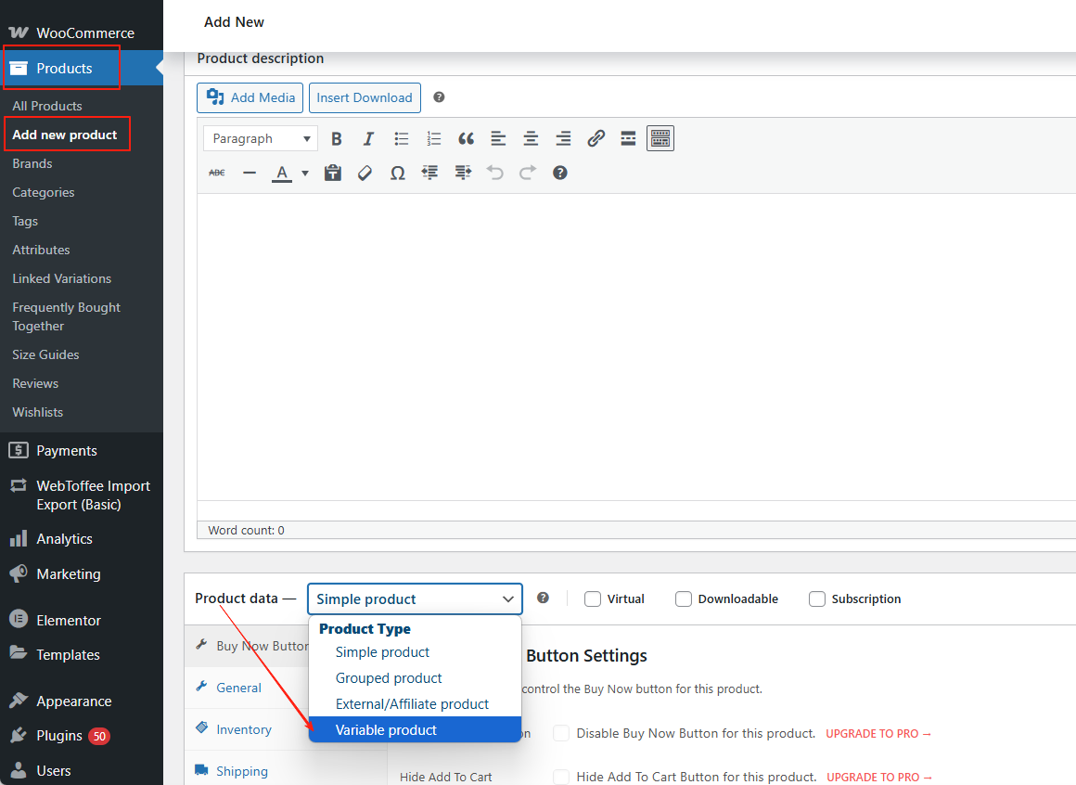
Task: Apply italic formatting
Action: tap(368, 139)
